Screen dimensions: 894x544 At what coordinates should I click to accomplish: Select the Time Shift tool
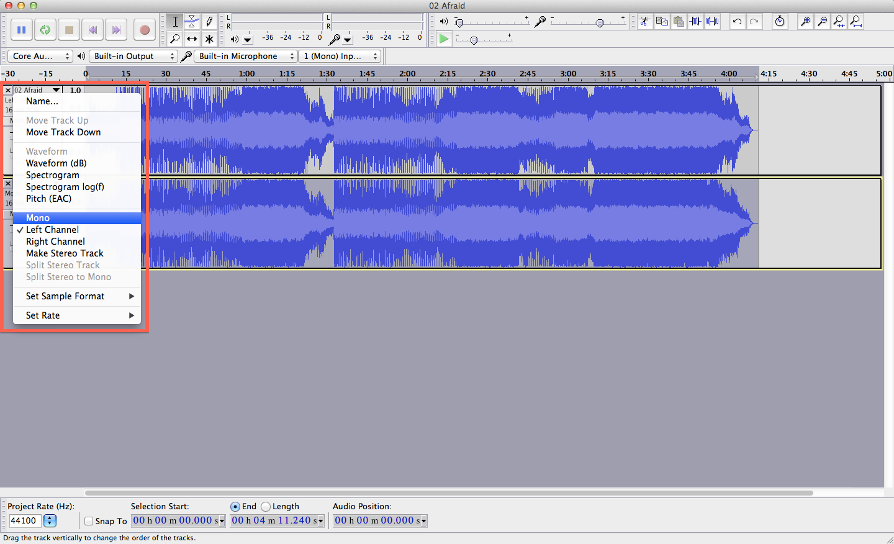192,39
